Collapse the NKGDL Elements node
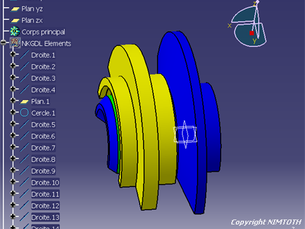The image size is (305, 229). tap(3, 43)
